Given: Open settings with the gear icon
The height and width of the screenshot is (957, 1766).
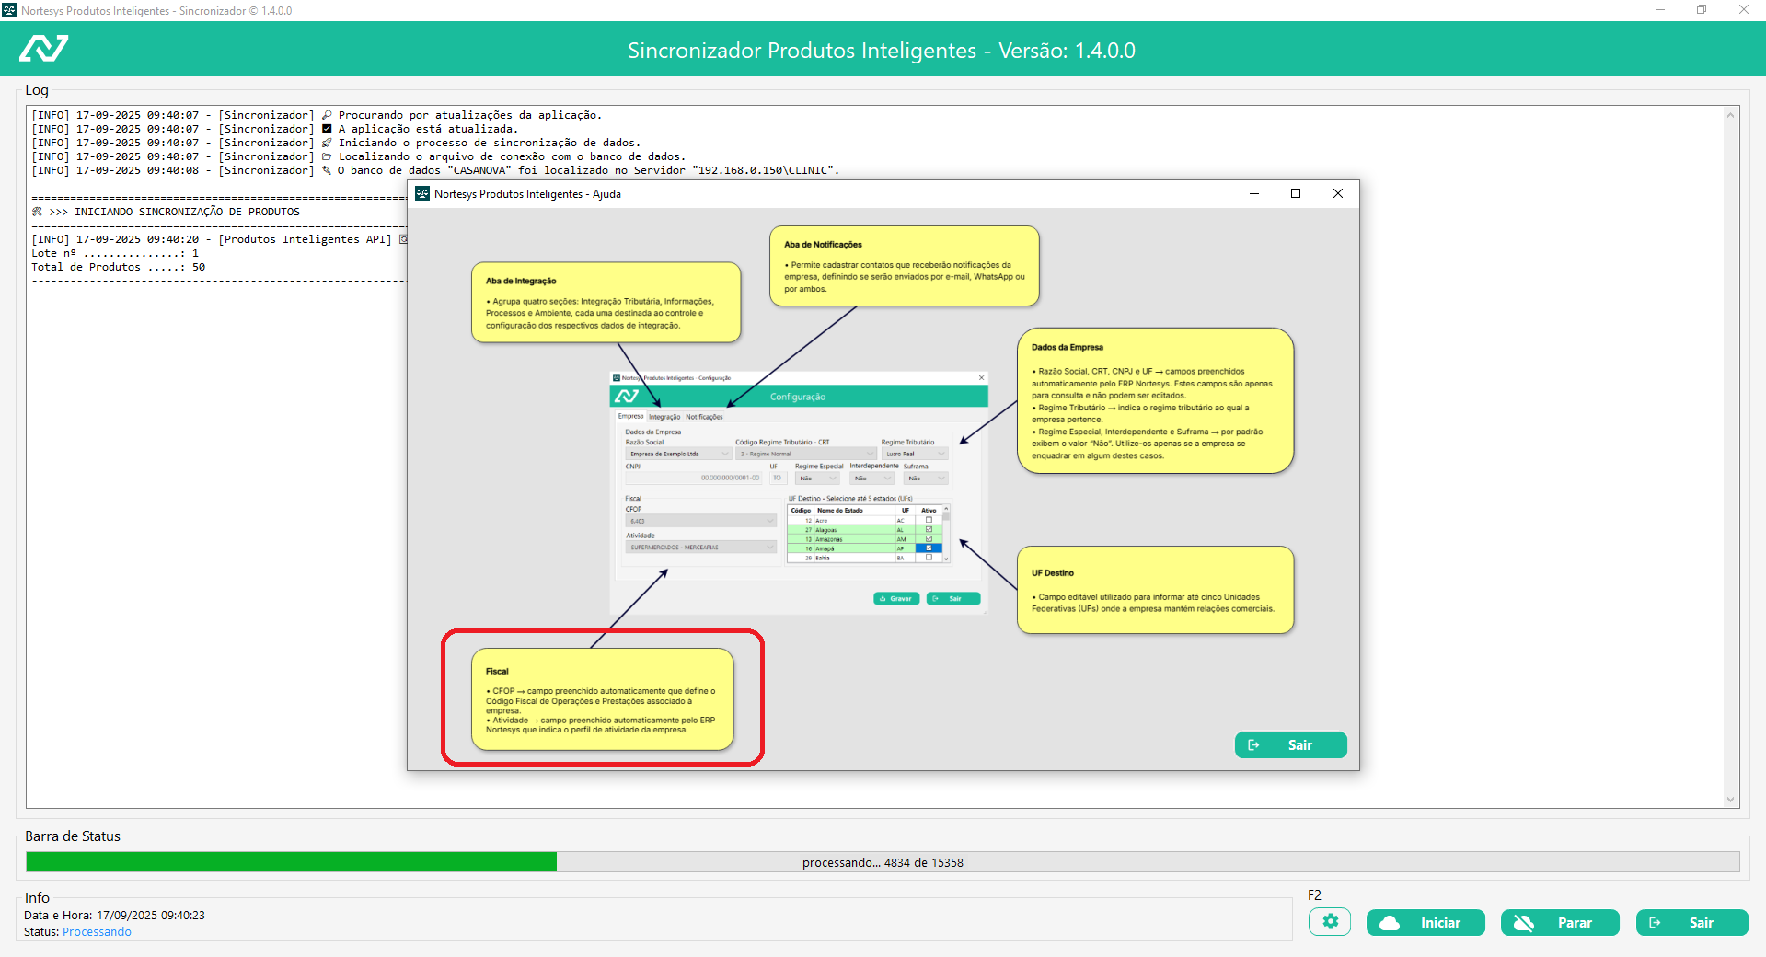Looking at the screenshot, I should [x=1330, y=922].
